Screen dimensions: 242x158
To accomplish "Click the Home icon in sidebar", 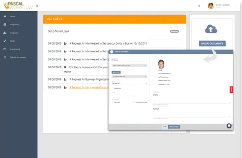I will 5,16.
